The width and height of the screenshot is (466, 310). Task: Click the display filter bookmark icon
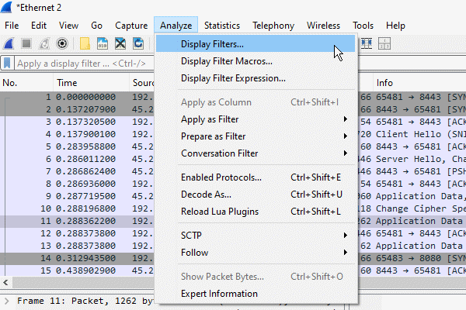pyautogui.click(x=7, y=64)
